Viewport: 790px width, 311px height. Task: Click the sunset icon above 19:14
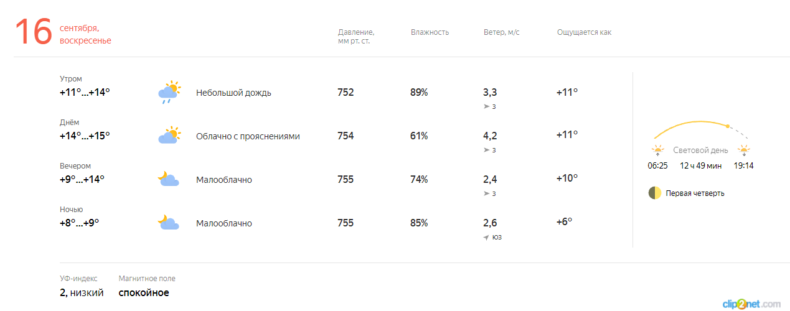point(743,150)
